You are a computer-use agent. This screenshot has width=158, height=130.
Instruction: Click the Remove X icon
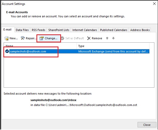pos(89,38)
